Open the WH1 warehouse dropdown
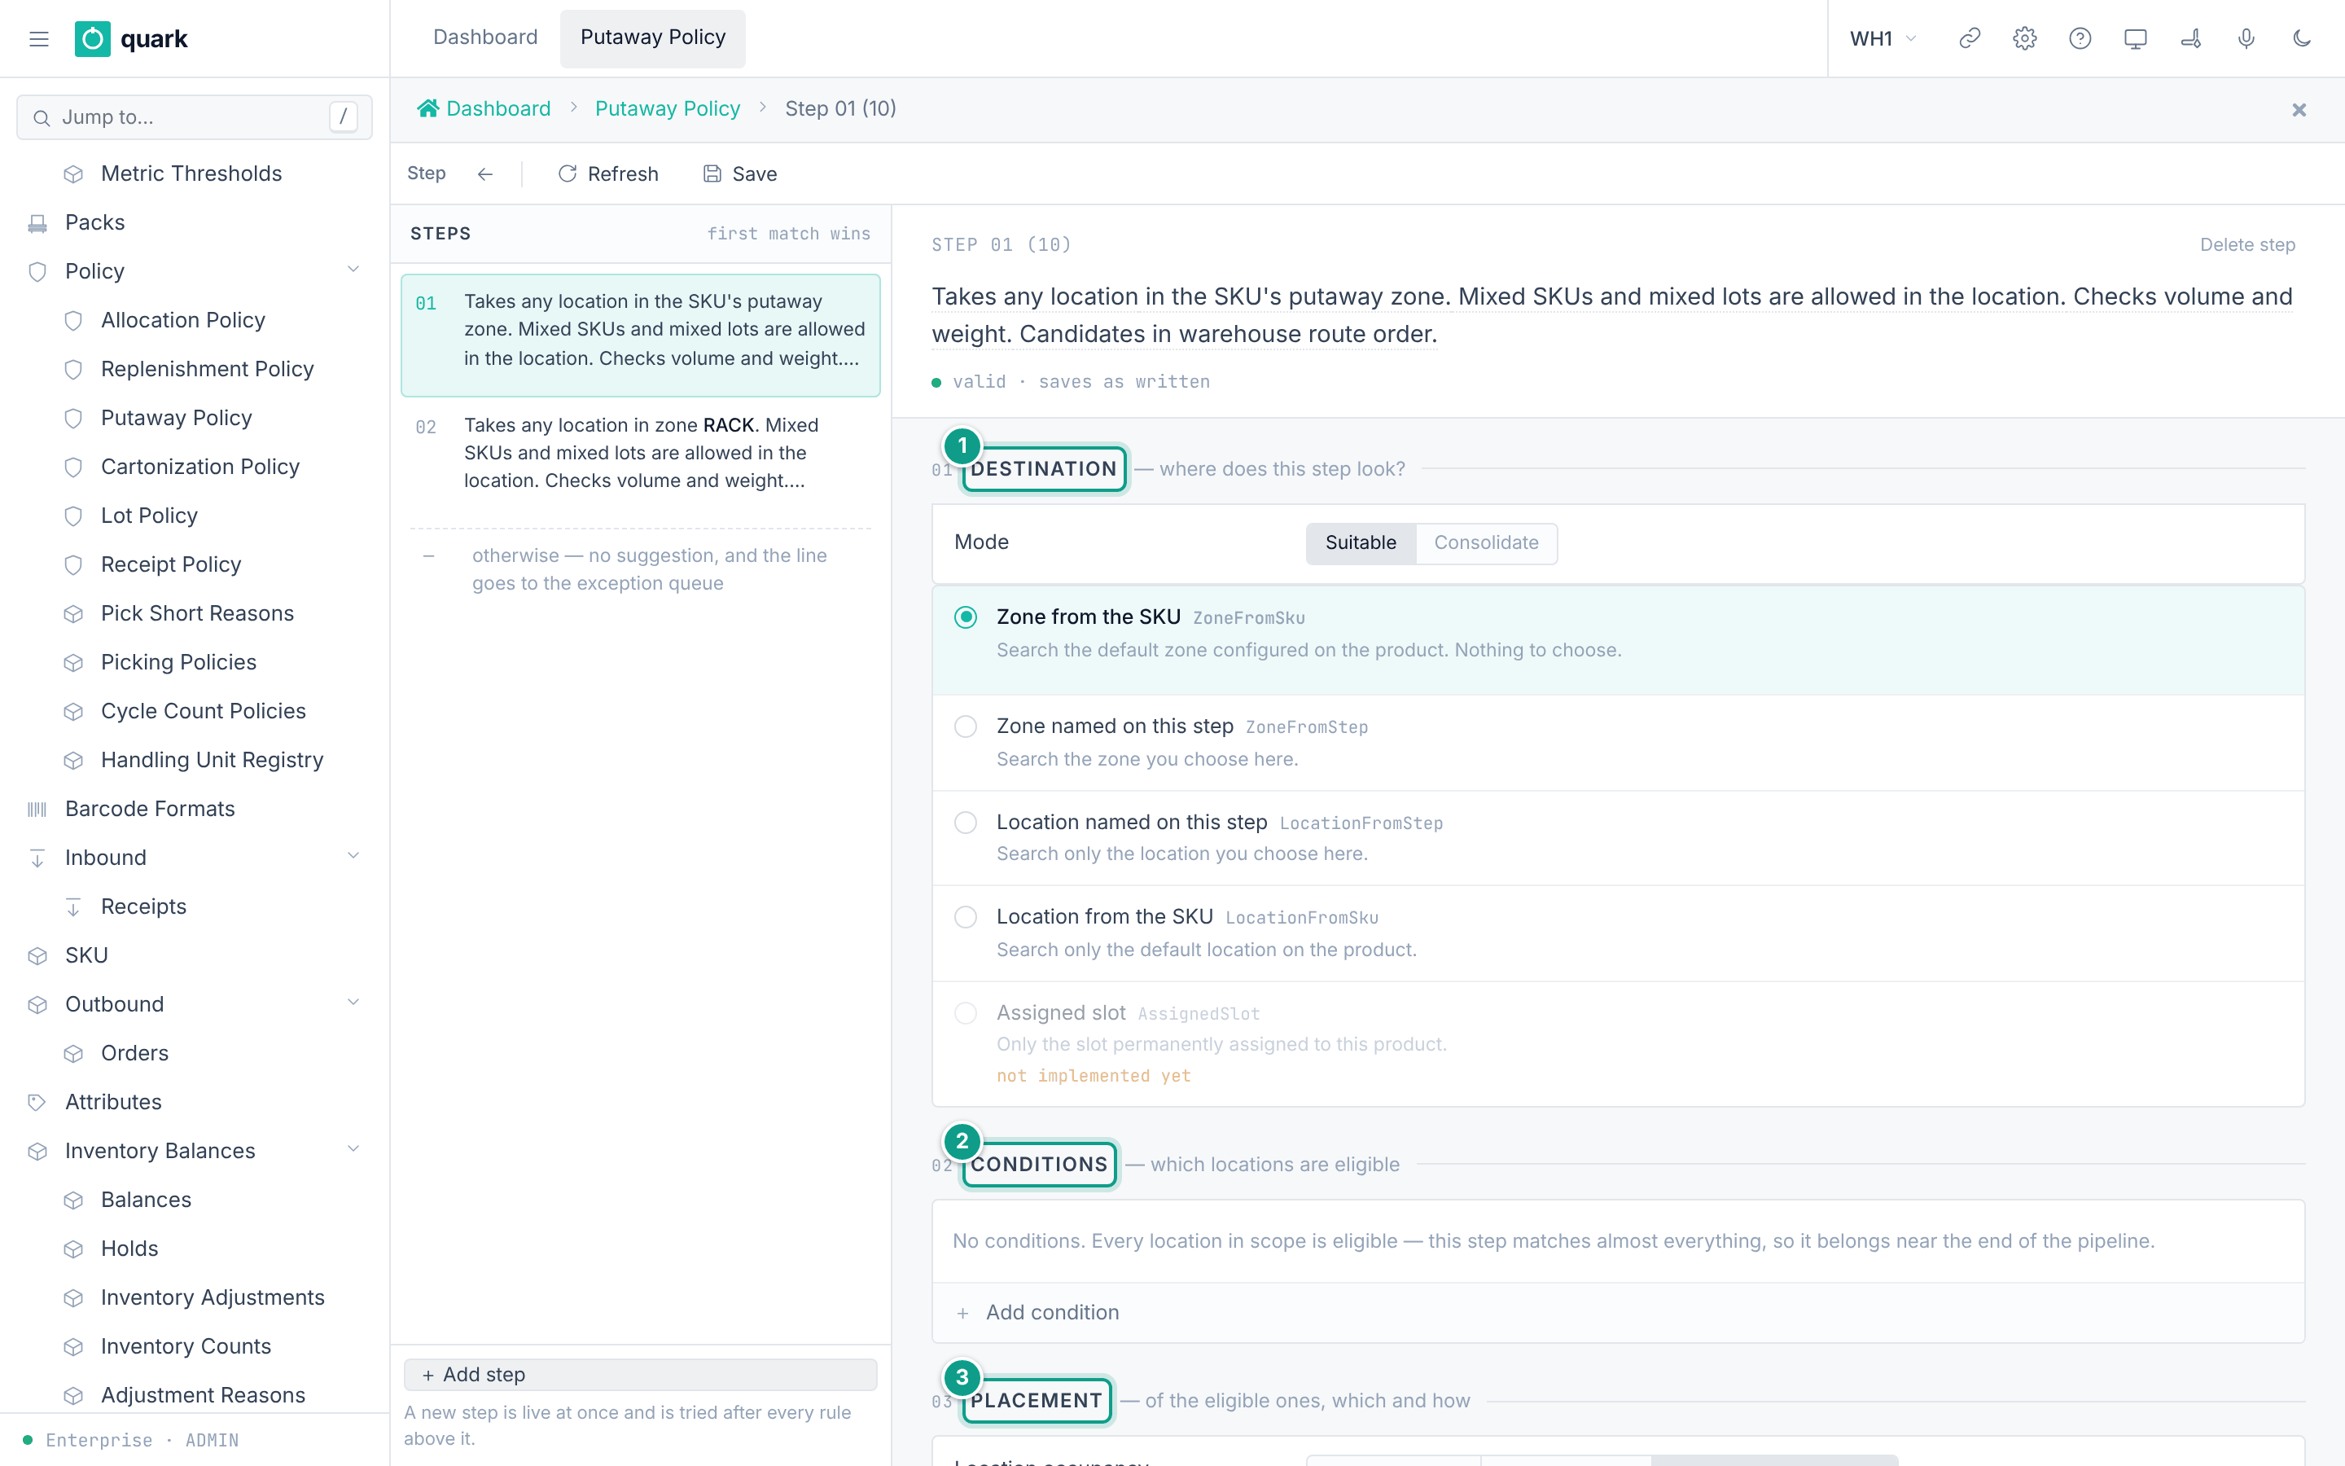The image size is (2345, 1466). click(x=1883, y=39)
